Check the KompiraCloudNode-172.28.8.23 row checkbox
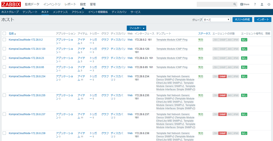Image resolution: width=273 pixels, height=141 pixels. pos(4,58)
